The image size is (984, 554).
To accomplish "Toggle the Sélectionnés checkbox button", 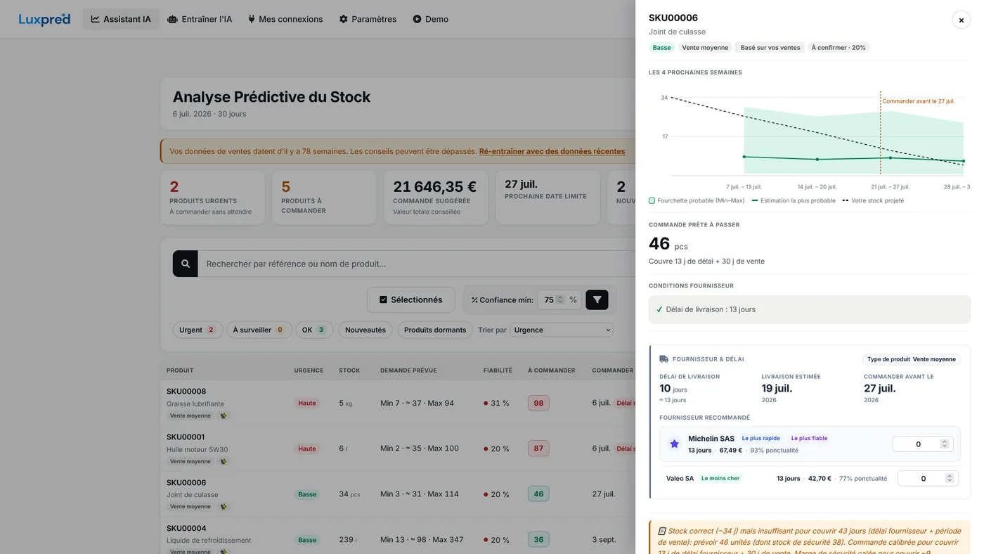I will 411,299.
